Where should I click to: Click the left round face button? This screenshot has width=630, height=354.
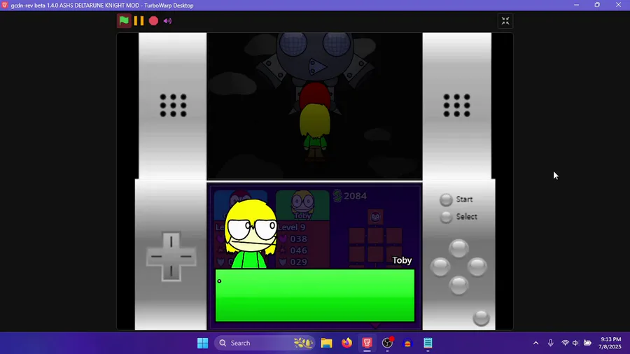[x=440, y=267]
